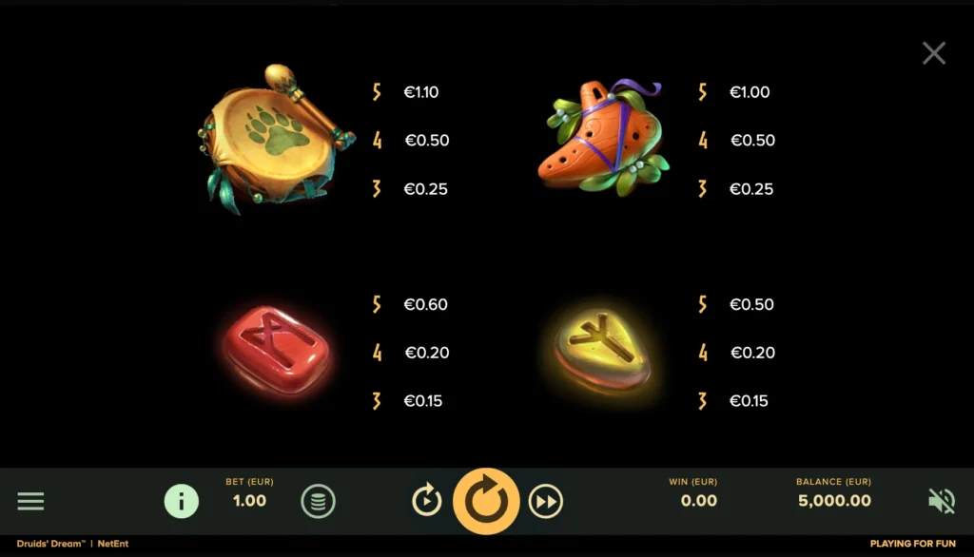Viewport: 974px width, 557px height.
Task: Click the Bet (EUR) 1.00 value
Action: pyautogui.click(x=250, y=501)
